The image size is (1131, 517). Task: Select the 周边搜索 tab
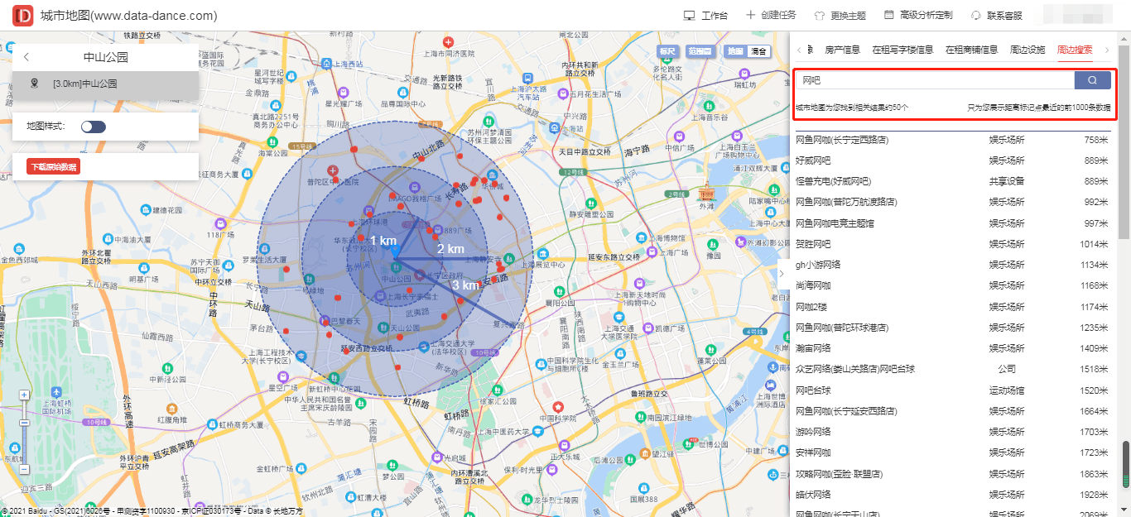point(1075,50)
